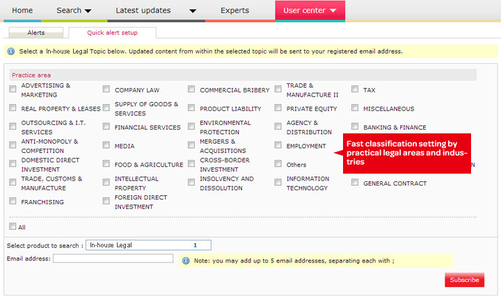Tick the Intellectual Property checkbox
The height and width of the screenshot is (298, 501).
106,182
